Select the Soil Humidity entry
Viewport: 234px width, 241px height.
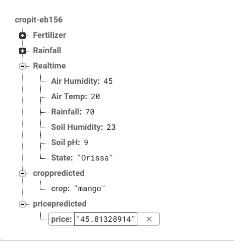83,127
